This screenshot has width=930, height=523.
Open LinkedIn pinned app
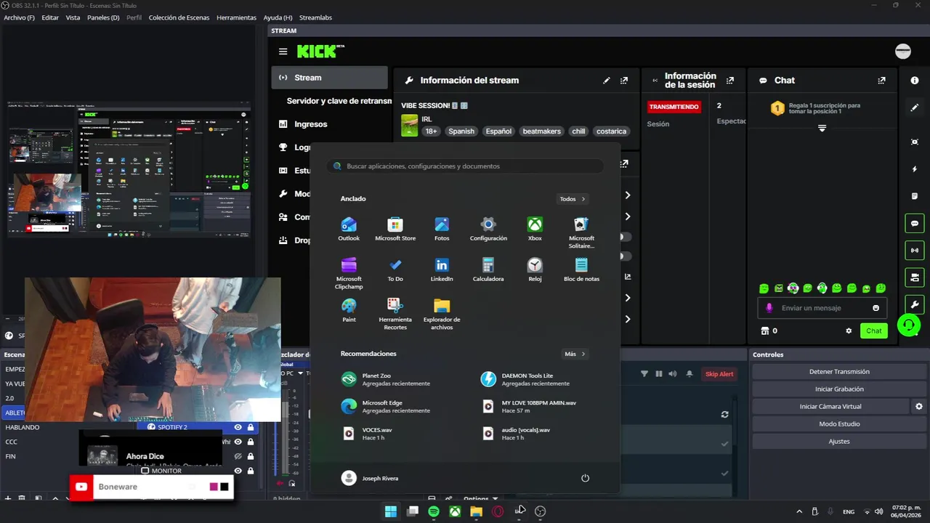(442, 269)
